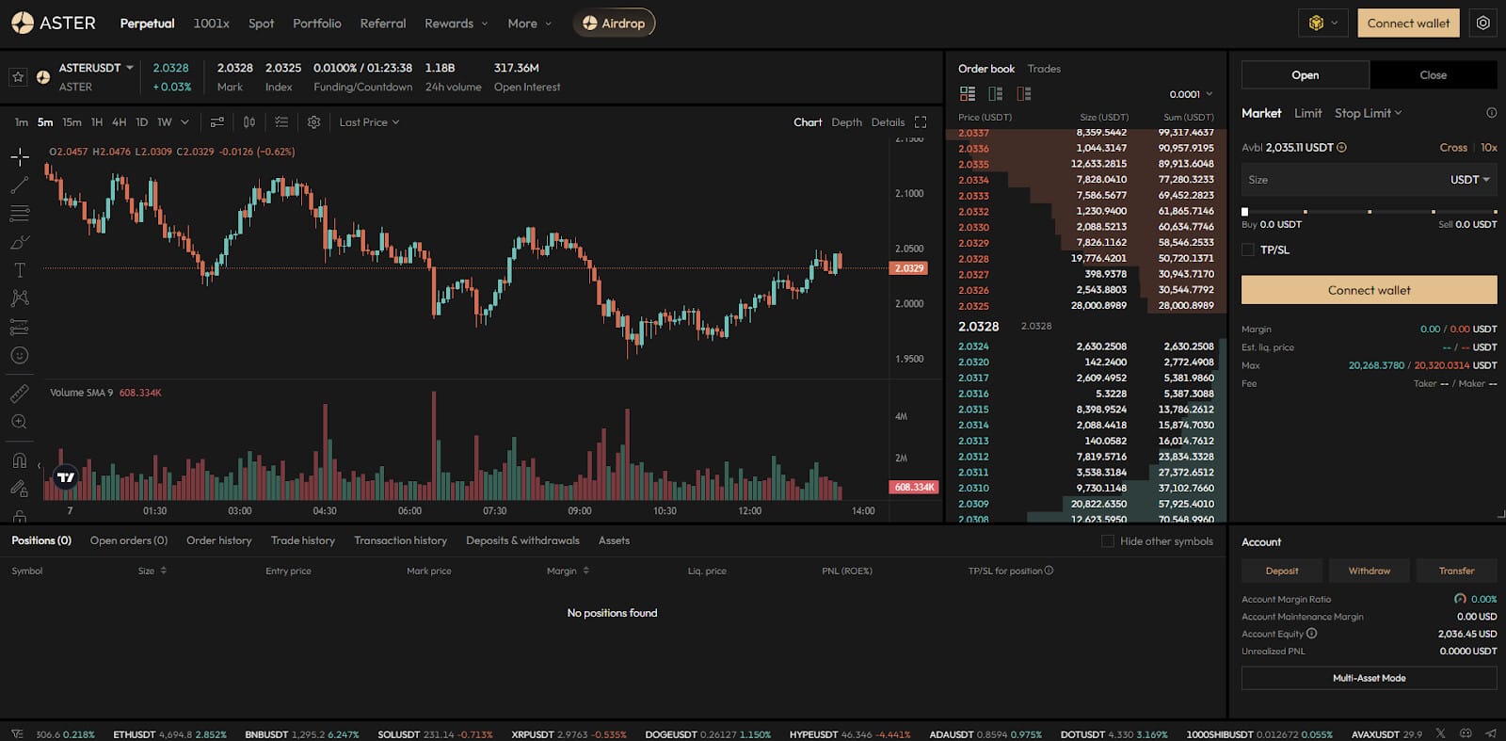
Task: Switch order panel to Close
Action: coord(1433,75)
